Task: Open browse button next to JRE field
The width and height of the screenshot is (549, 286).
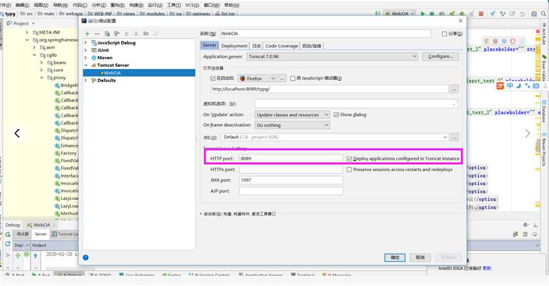Action: [x=454, y=137]
